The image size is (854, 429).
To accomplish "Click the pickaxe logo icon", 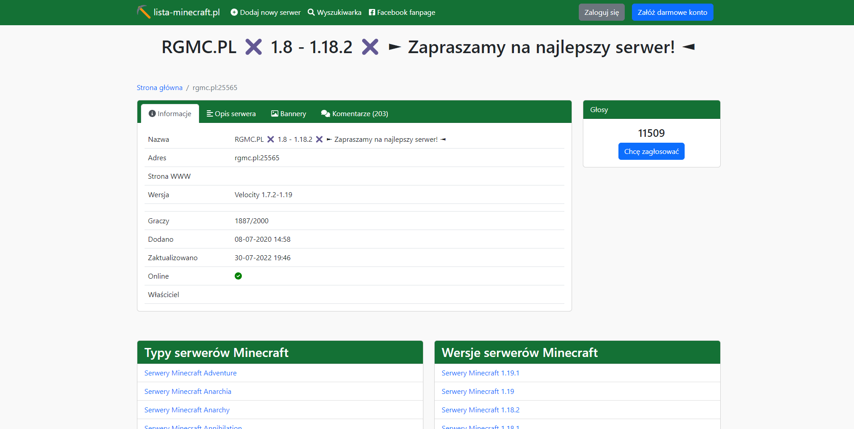I will [144, 12].
